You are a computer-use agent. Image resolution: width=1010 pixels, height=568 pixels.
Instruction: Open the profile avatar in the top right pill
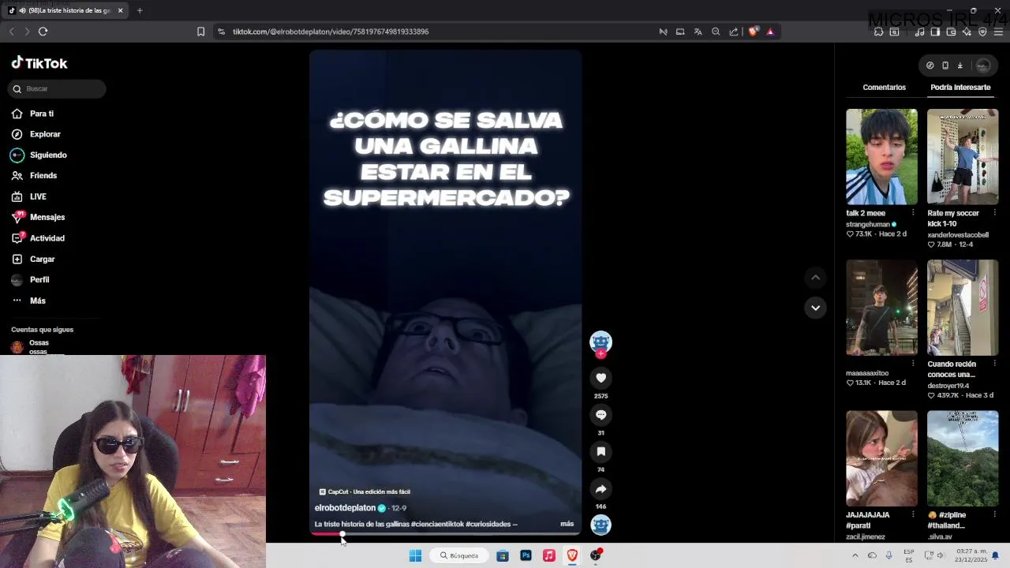pos(982,65)
